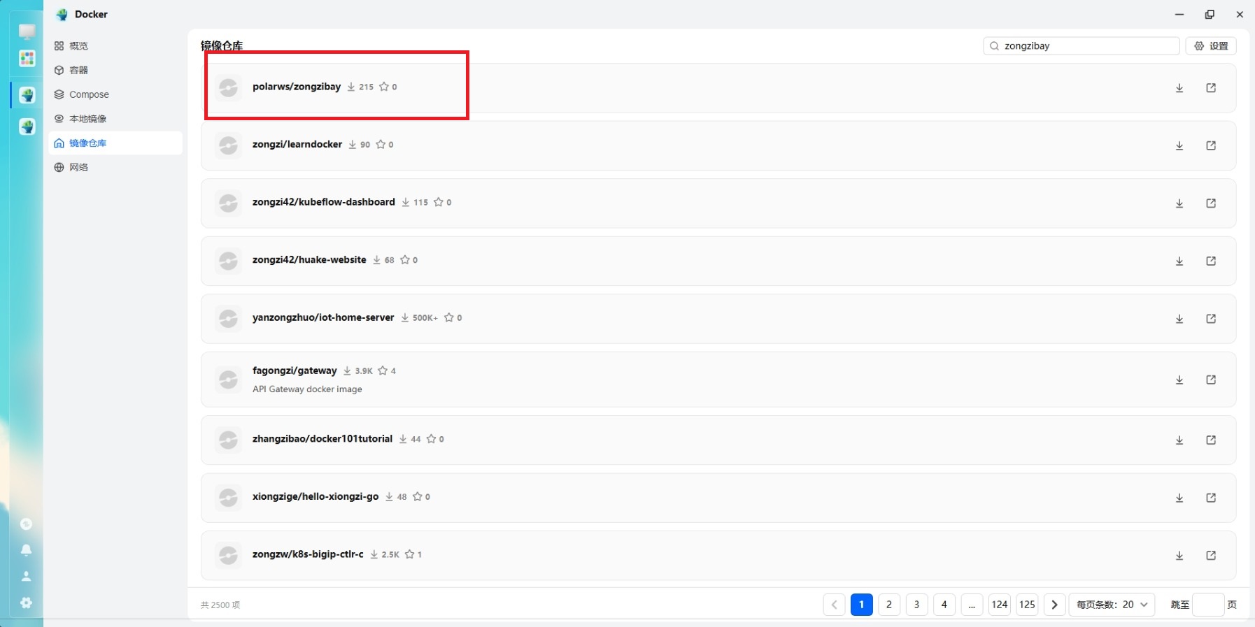Open the 网络 network section
1255x627 pixels.
(115, 168)
